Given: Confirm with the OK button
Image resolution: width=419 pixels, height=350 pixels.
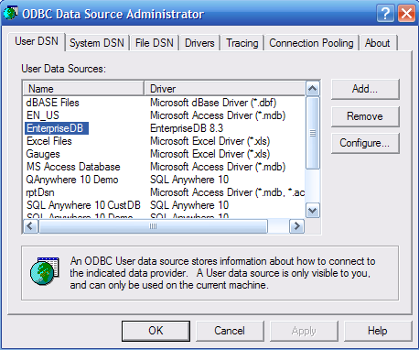Looking at the screenshot, I should (x=156, y=331).
